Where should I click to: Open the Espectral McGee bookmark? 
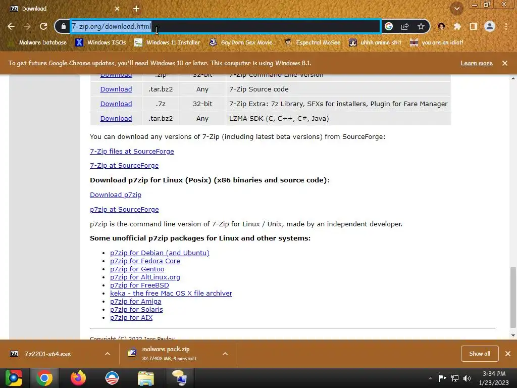312,42
